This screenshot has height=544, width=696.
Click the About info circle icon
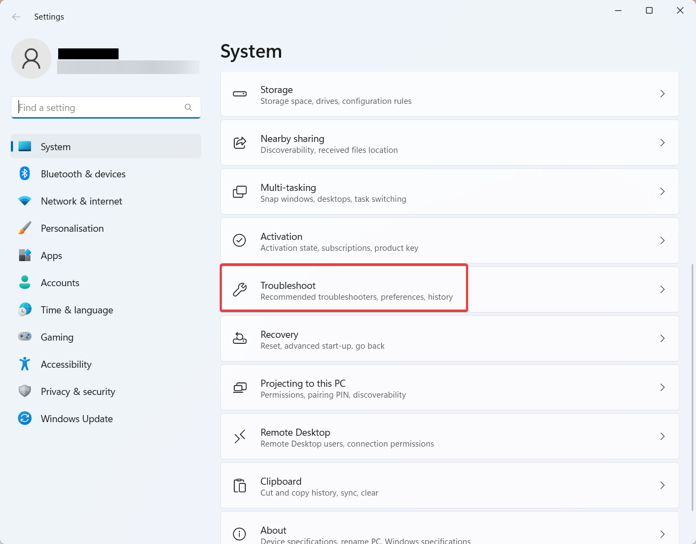(240, 534)
